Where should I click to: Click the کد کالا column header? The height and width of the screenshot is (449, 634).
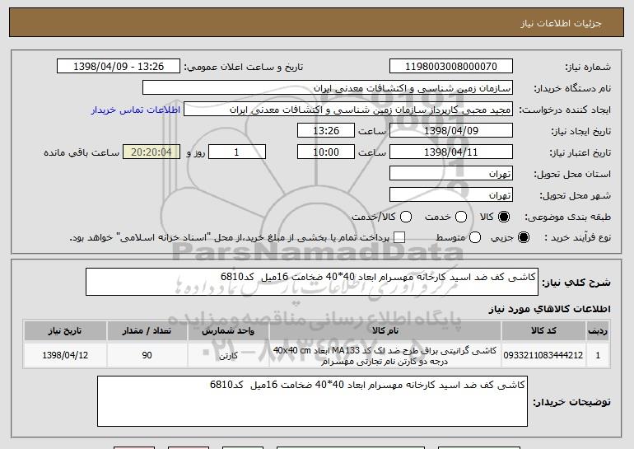click(x=543, y=331)
